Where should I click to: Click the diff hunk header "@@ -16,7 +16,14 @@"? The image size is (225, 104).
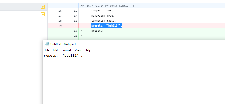tap(95, 6)
